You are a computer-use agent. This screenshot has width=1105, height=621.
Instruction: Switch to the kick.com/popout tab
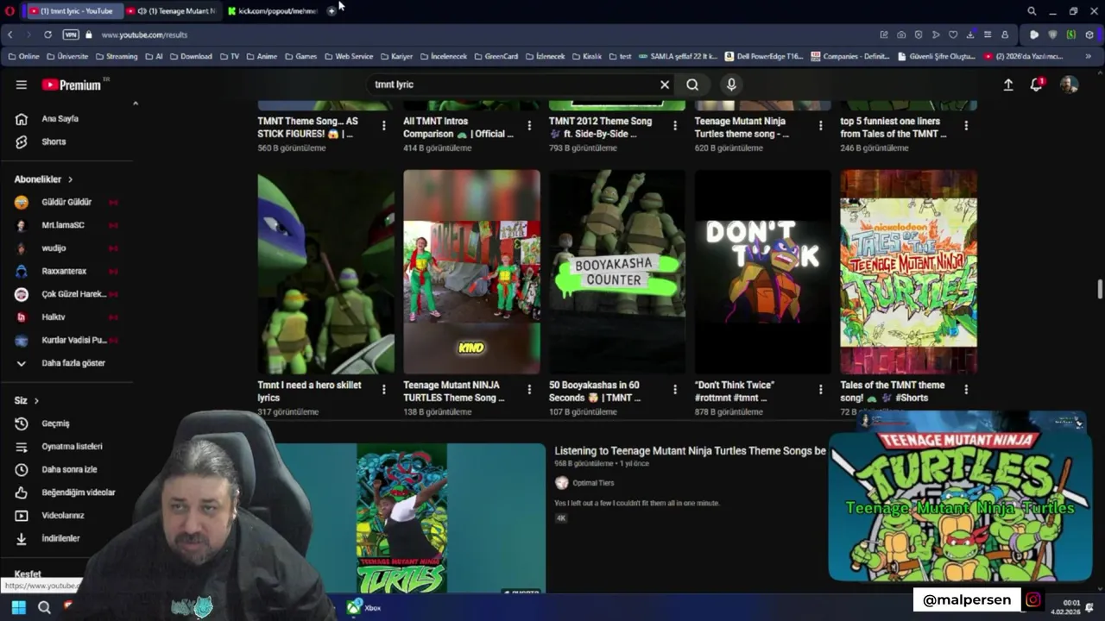[272, 11]
